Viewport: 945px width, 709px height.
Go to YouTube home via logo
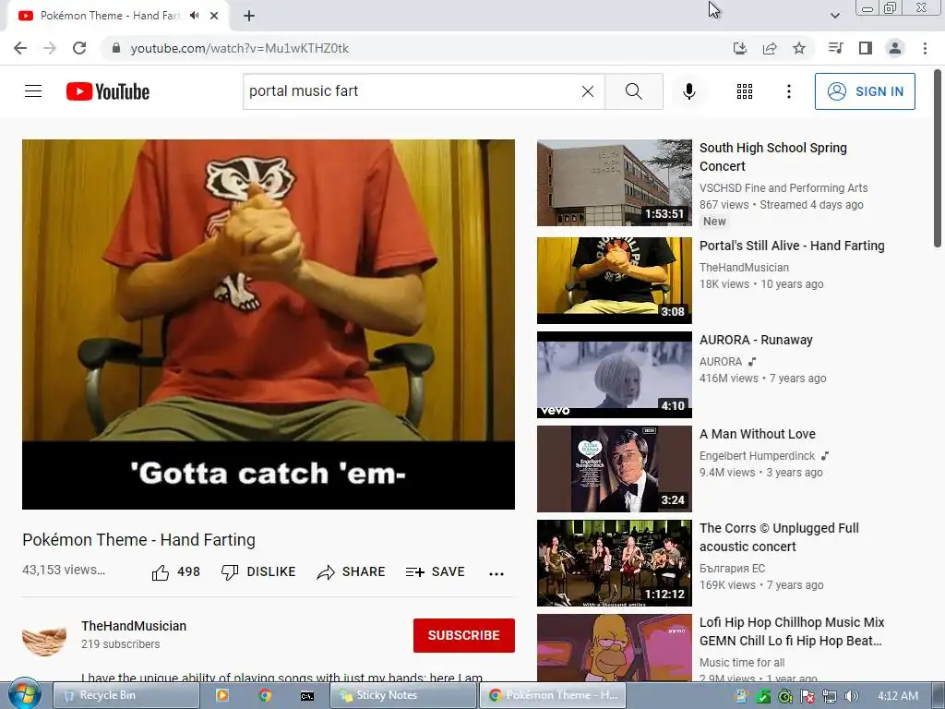pos(108,91)
